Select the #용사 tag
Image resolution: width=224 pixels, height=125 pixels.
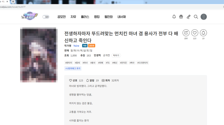[93, 62]
